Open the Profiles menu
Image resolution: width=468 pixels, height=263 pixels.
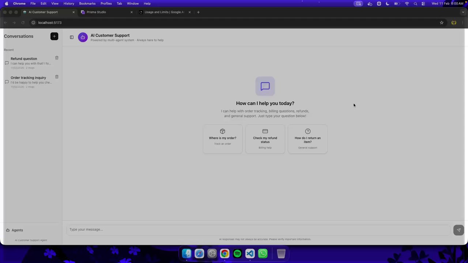point(106,3)
